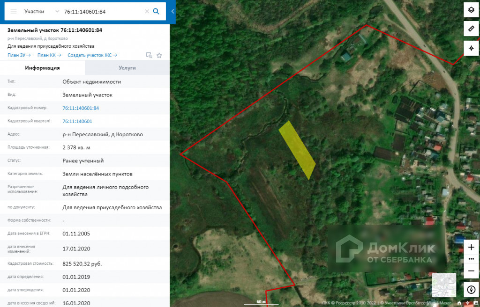Open the План ЗУ link

(19, 55)
